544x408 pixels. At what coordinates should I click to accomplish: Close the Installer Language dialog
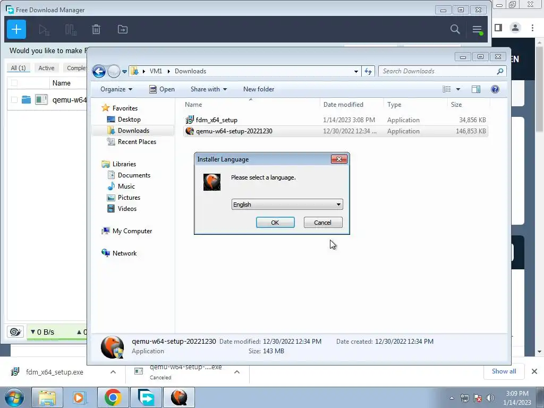pyautogui.click(x=339, y=159)
